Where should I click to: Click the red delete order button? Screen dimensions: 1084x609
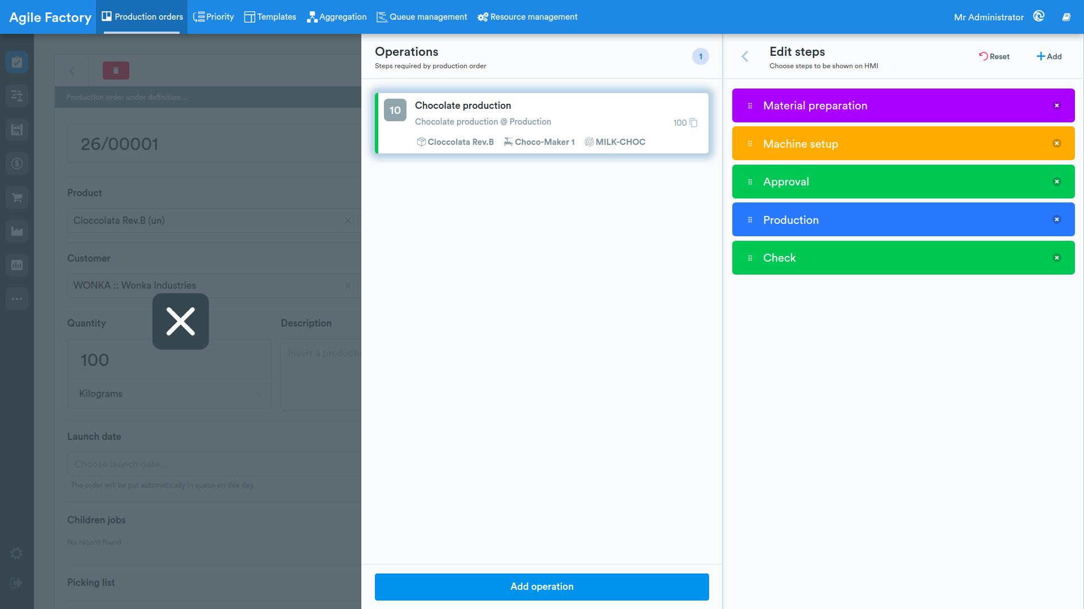coord(116,70)
